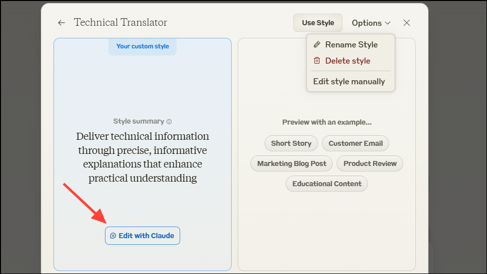Screen dimensions: 487x274
Task: Click the trash can icon in the Options menu
Action: pyautogui.click(x=317, y=61)
